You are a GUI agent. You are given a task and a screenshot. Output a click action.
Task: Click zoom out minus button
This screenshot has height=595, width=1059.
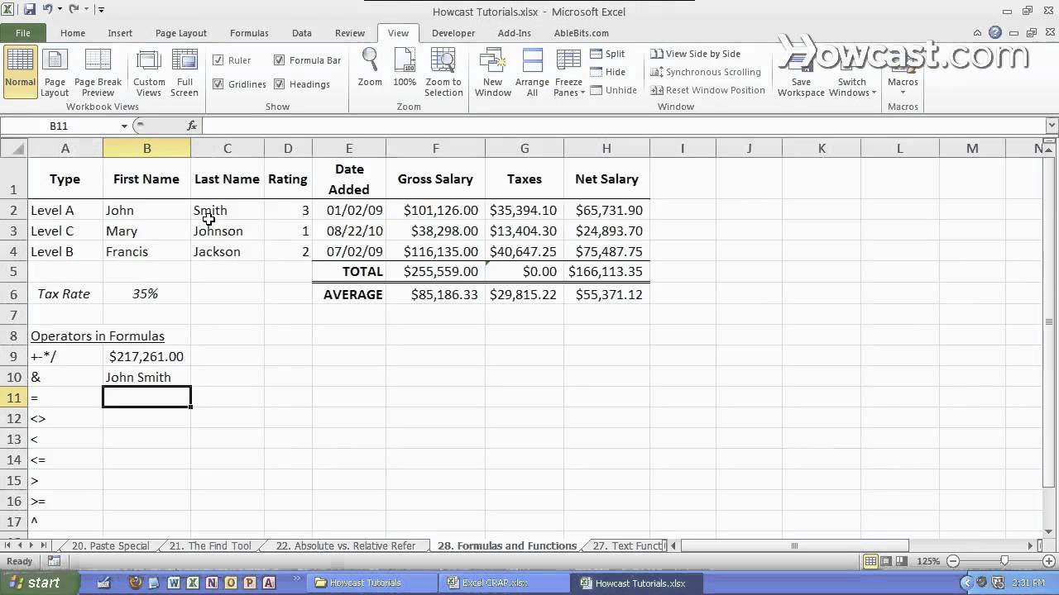tap(952, 561)
